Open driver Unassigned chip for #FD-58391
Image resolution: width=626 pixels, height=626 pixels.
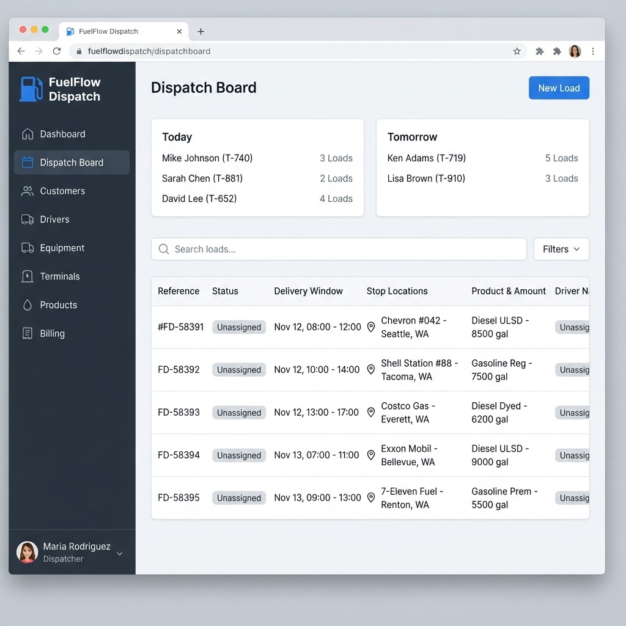pyautogui.click(x=572, y=327)
